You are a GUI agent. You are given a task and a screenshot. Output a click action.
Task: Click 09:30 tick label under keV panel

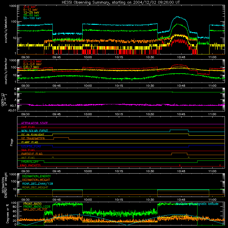(25, 57)
